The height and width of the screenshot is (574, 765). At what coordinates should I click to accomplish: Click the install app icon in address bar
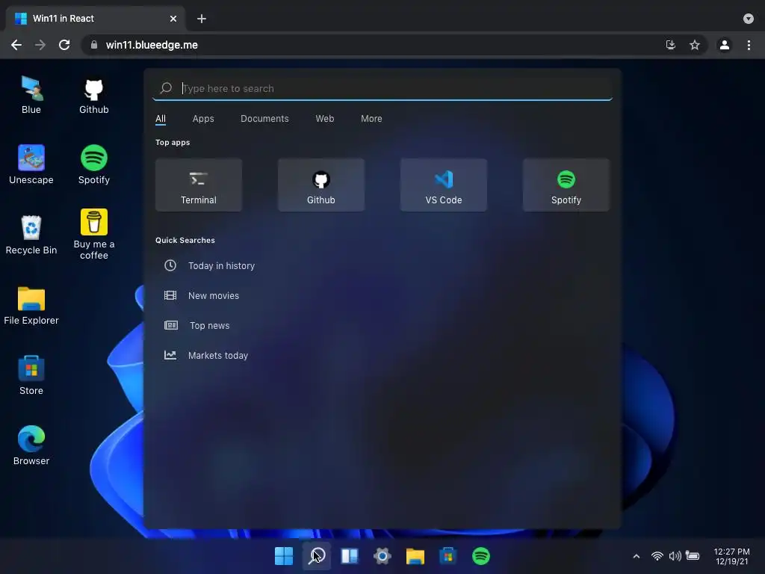671,45
